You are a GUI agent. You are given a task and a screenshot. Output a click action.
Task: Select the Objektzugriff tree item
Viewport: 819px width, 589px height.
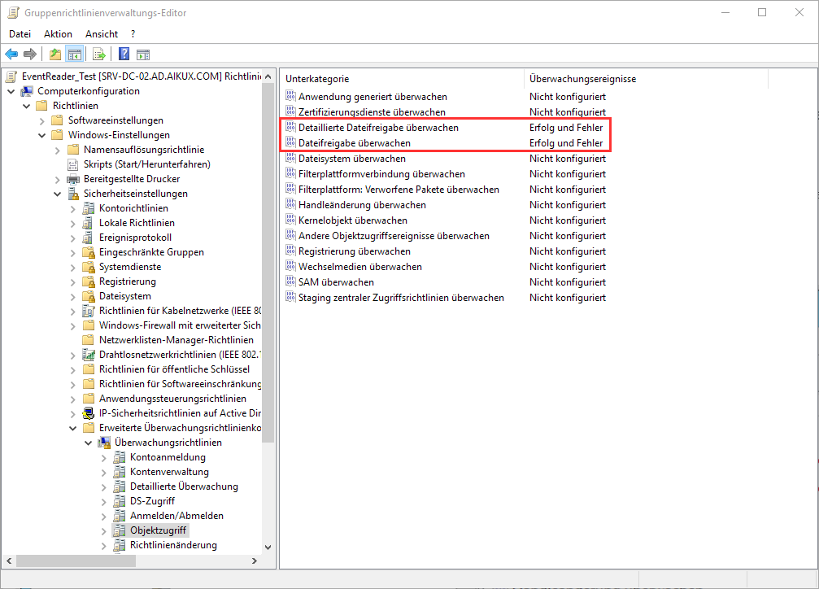158,530
